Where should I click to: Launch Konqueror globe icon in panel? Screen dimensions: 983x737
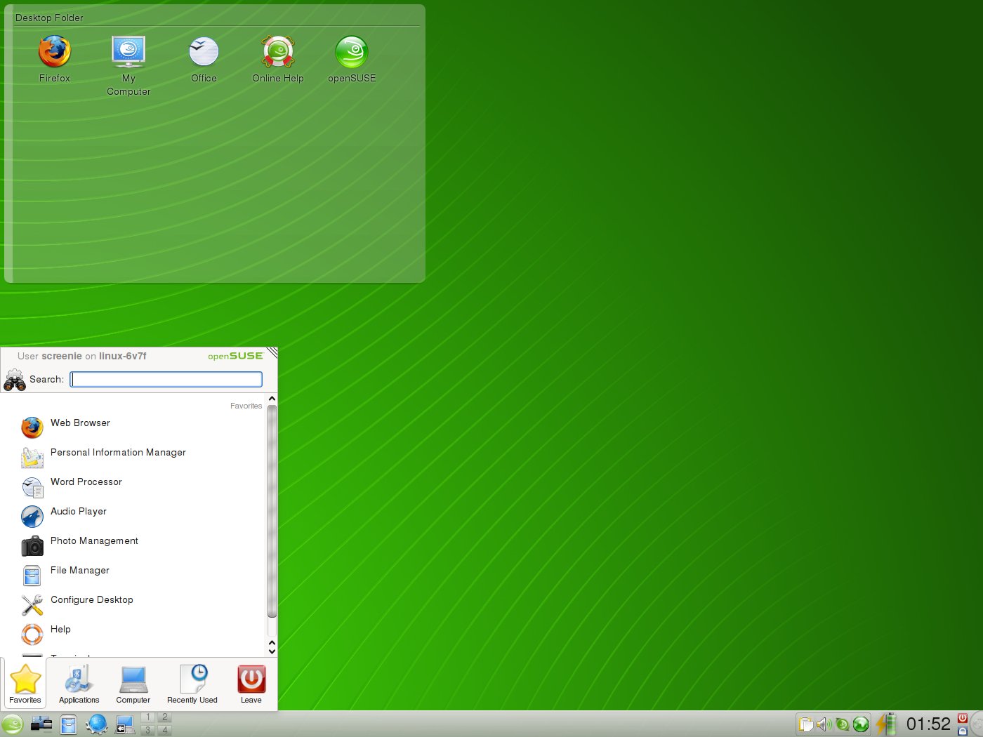96,724
